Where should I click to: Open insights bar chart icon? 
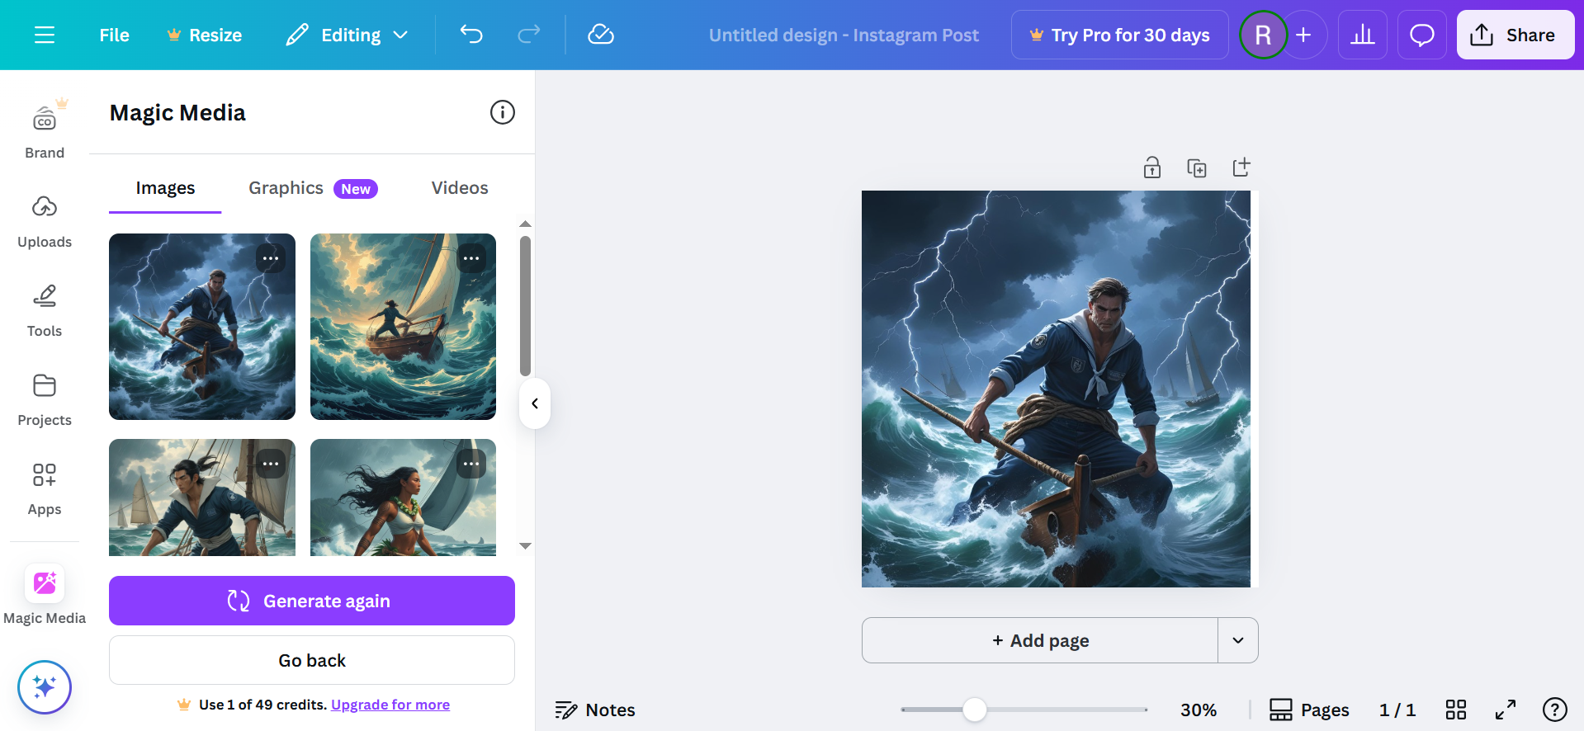coord(1363,35)
